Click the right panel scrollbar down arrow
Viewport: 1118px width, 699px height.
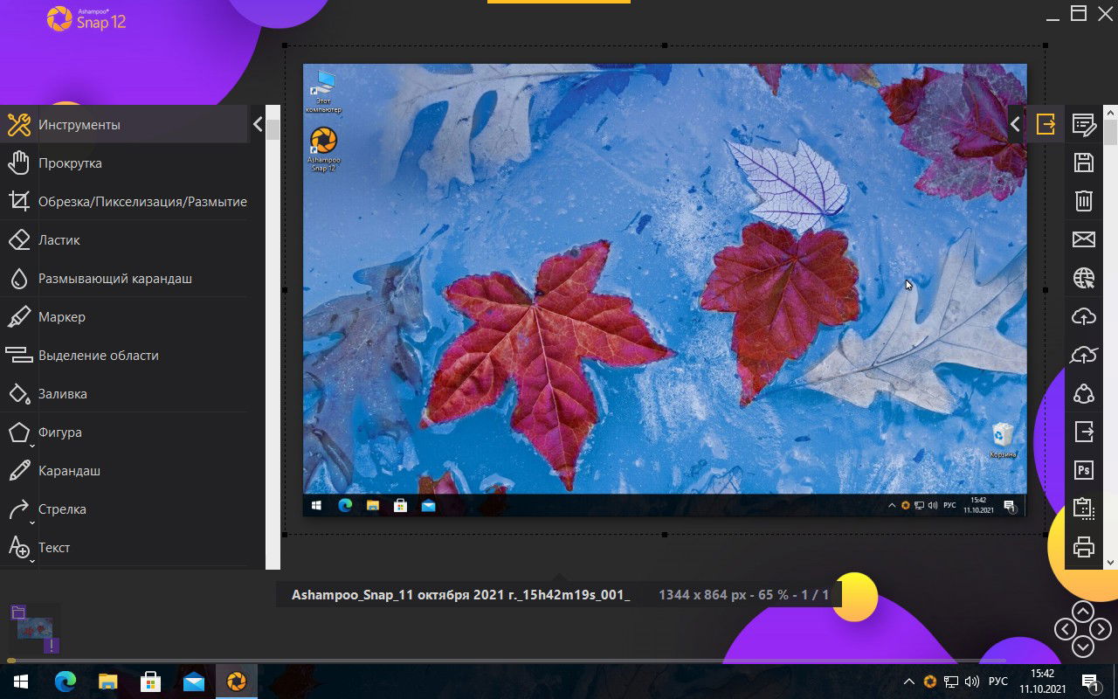(1111, 562)
